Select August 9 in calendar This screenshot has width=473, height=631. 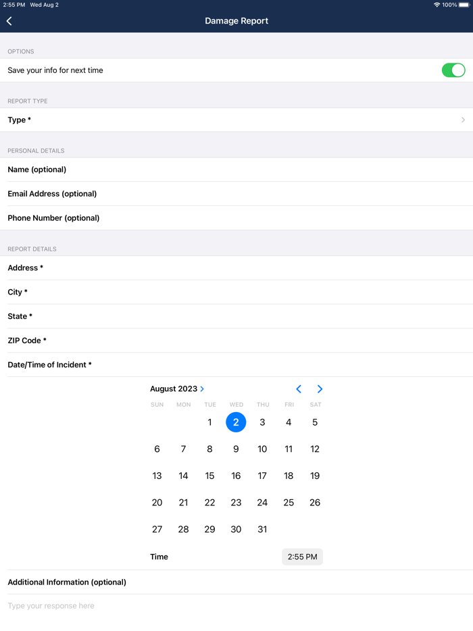[x=236, y=449]
